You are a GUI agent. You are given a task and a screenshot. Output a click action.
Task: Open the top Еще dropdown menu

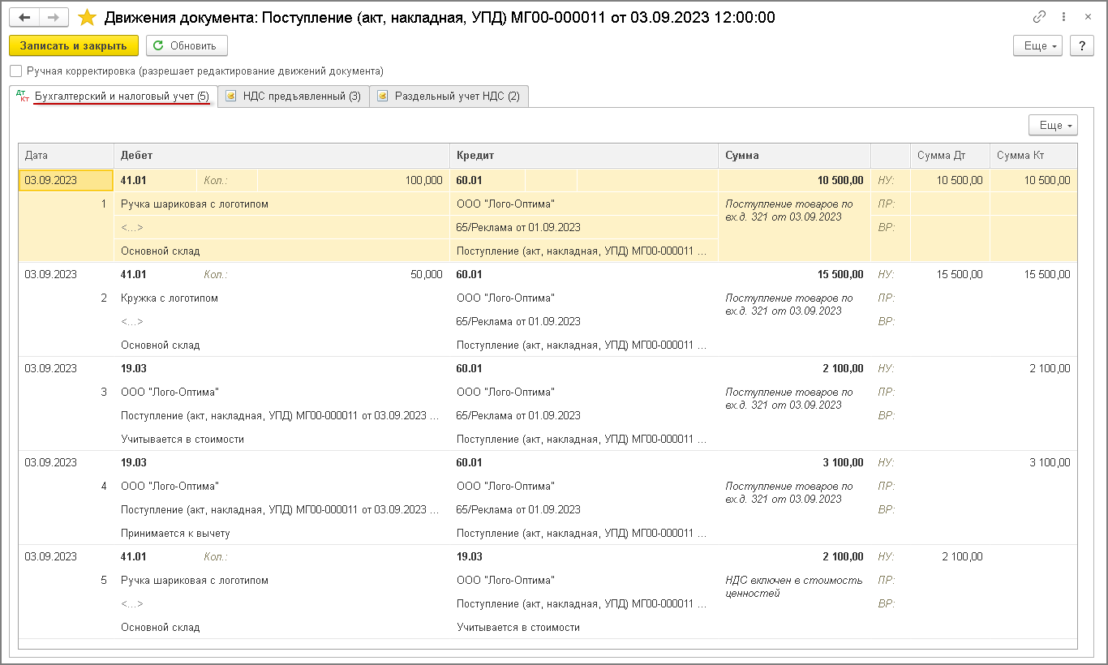1038,46
